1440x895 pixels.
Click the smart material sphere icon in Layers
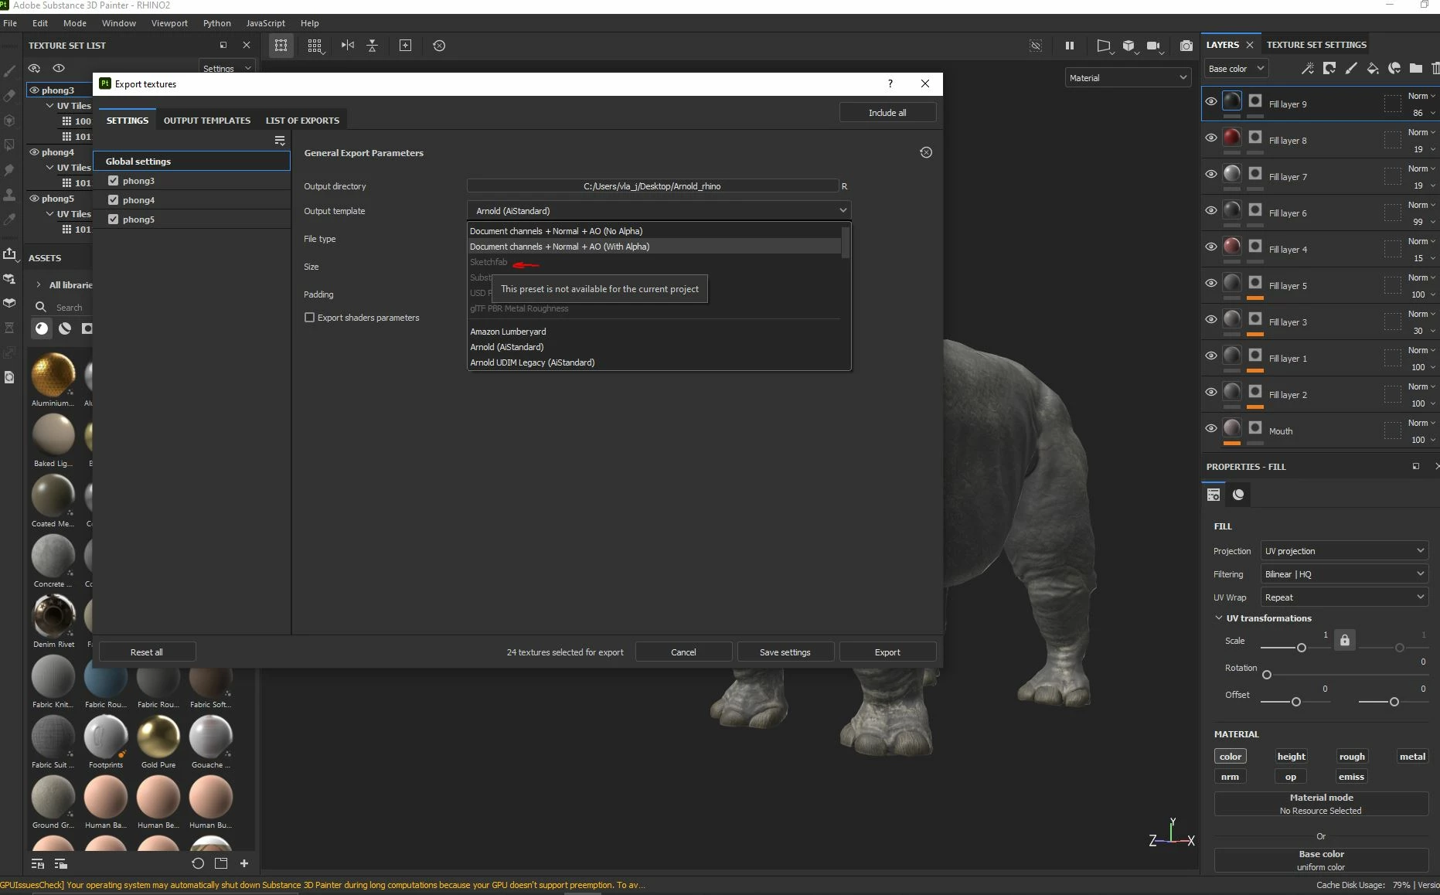[x=1394, y=69]
